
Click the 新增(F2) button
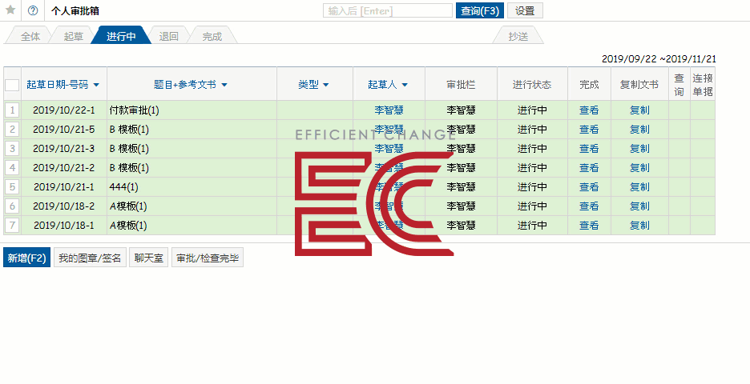click(26, 258)
